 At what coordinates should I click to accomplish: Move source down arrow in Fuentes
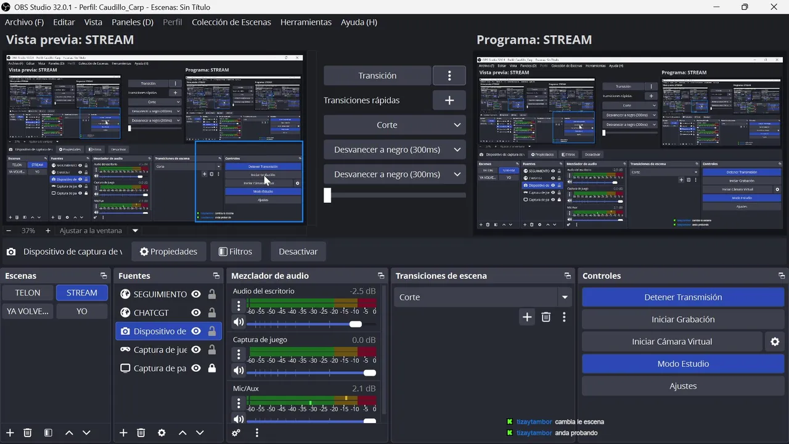pyautogui.click(x=200, y=433)
